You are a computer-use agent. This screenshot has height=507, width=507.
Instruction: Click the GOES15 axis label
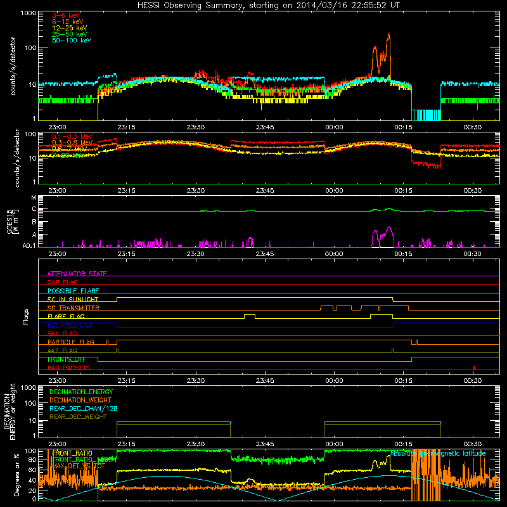pos(11,221)
